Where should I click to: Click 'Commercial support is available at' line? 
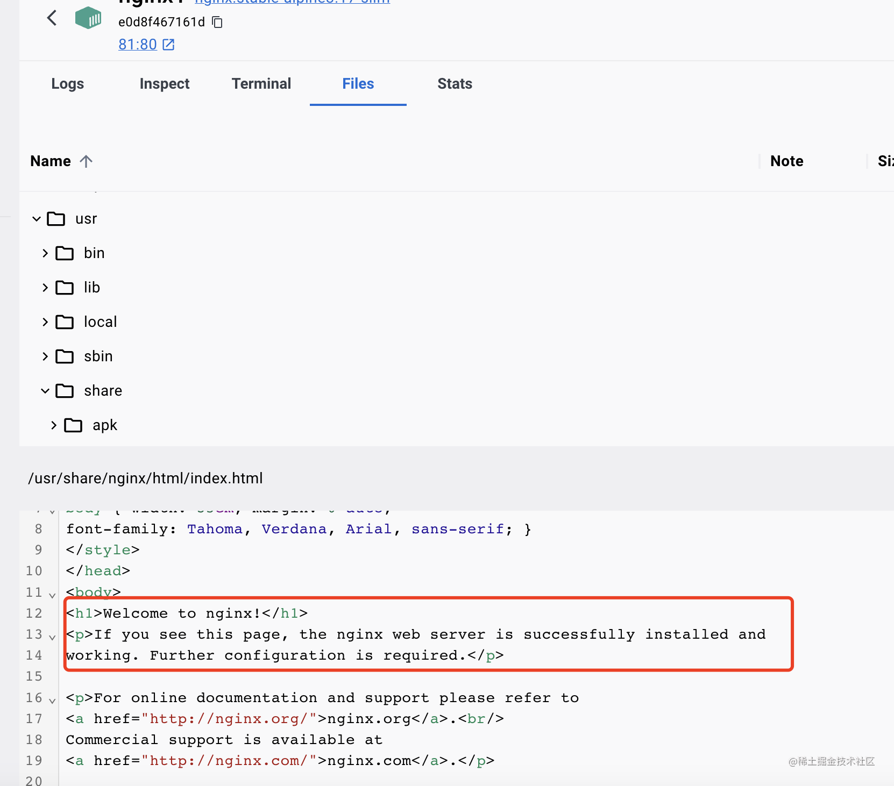(224, 740)
